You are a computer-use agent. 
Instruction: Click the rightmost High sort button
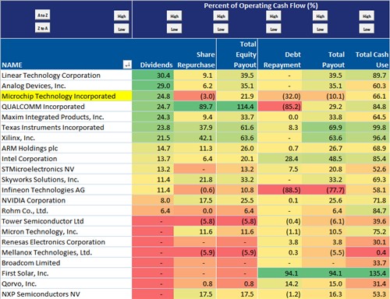[x=367, y=16]
